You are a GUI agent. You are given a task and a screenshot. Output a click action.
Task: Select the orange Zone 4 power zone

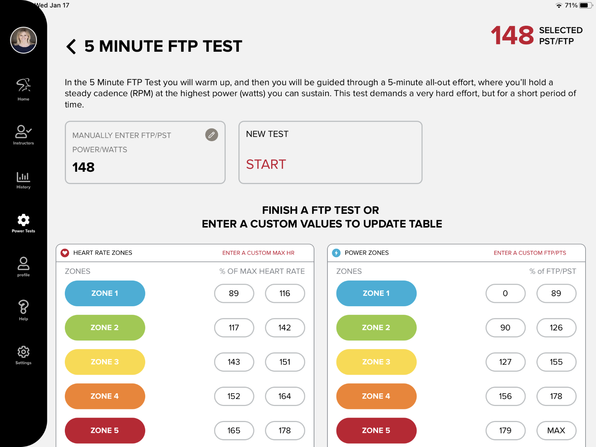point(376,396)
